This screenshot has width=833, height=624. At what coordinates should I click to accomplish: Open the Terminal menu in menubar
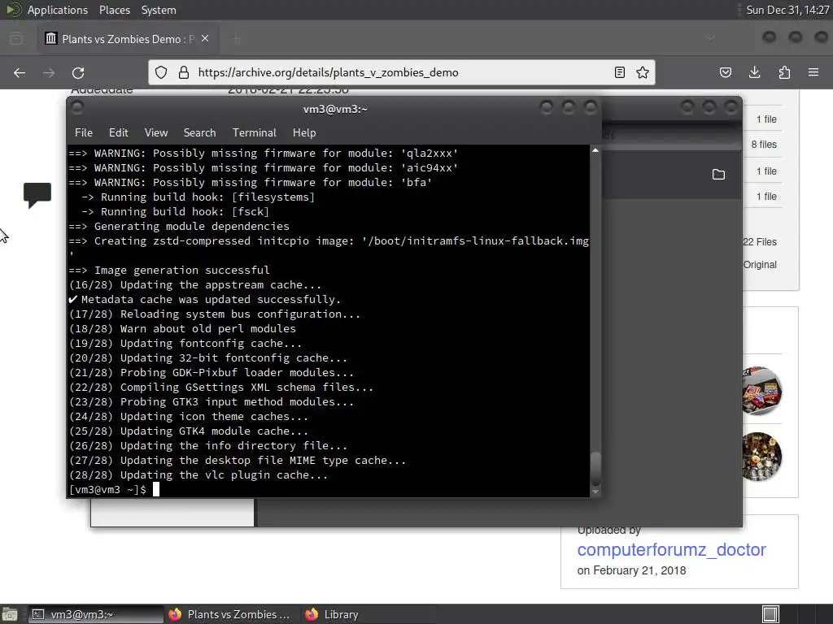point(255,132)
